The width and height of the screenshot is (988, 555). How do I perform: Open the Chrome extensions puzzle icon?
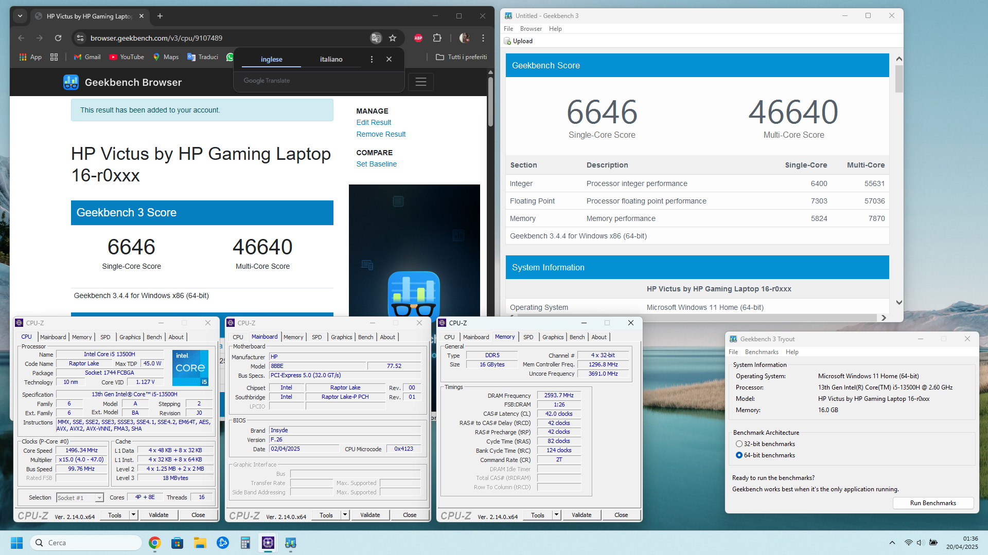(437, 38)
